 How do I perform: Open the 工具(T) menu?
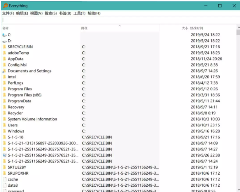click(x=79, y=13)
